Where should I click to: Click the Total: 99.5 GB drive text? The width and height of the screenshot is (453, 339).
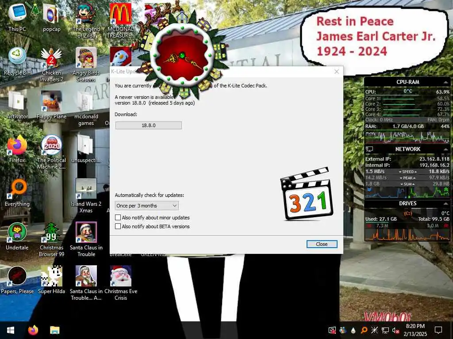(x=434, y=219)
